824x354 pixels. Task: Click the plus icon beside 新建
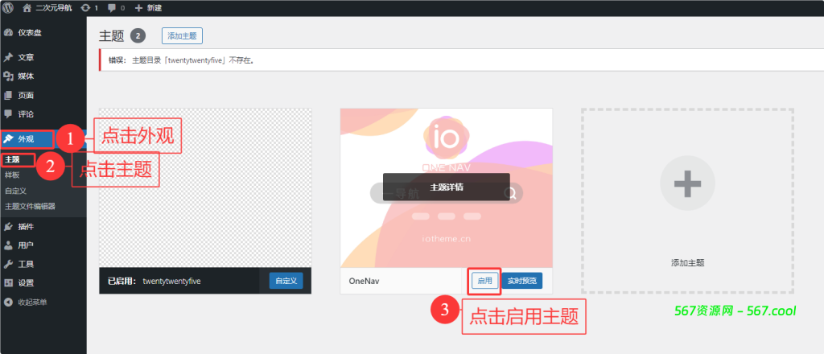pyautogui.click(x=138, y=8)
